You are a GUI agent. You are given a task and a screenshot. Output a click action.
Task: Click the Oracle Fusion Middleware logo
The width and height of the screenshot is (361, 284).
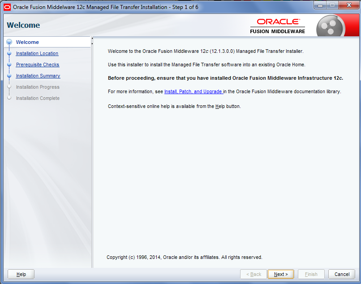coord(277,26)
